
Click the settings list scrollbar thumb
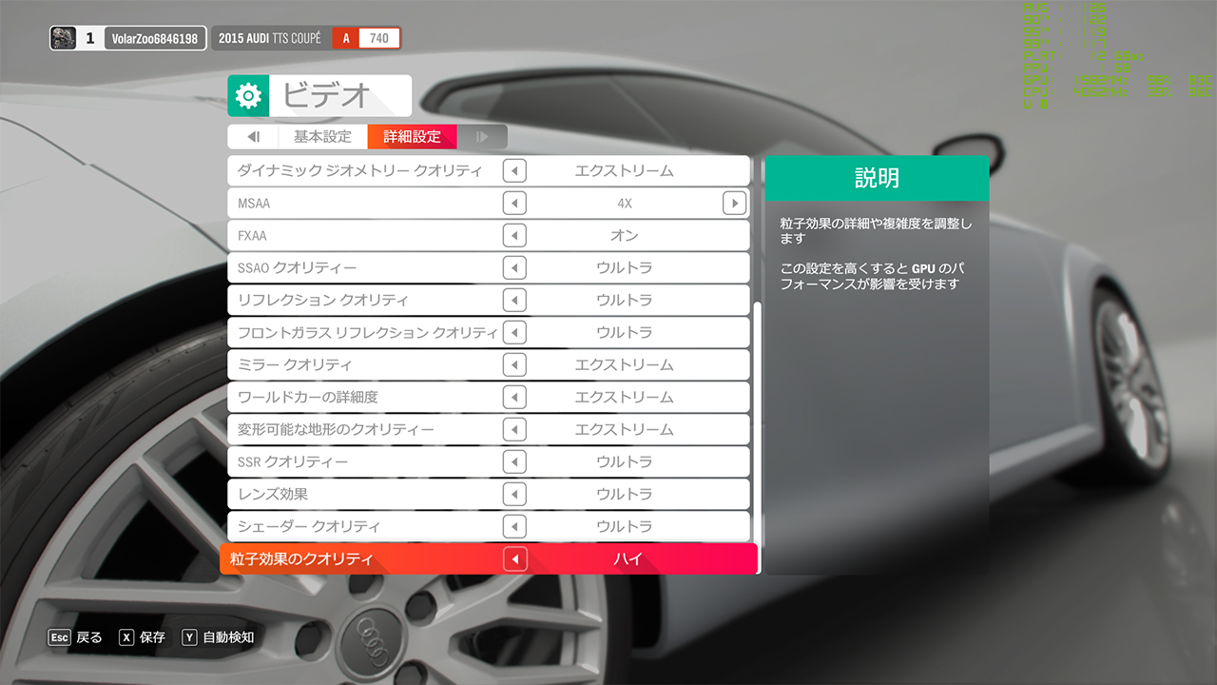click(757, 438)
